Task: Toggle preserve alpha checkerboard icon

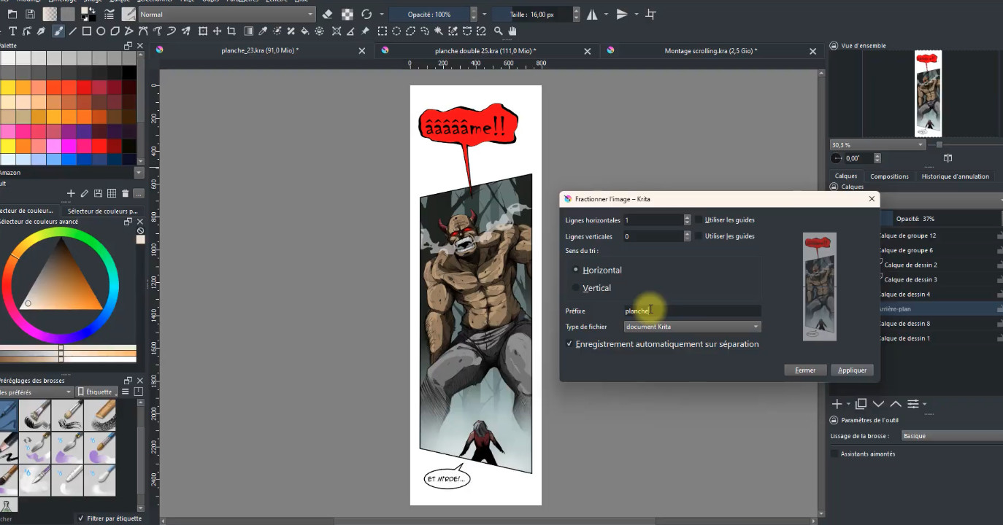Action: pyautogui.click(x=347, y=15)
